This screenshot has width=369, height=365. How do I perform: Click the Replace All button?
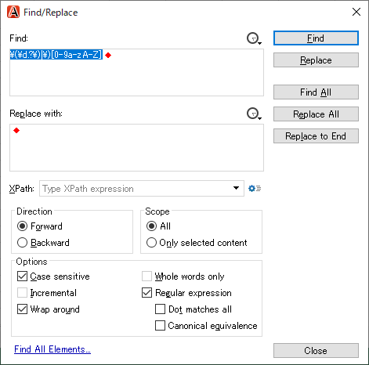tap(316, 114)
